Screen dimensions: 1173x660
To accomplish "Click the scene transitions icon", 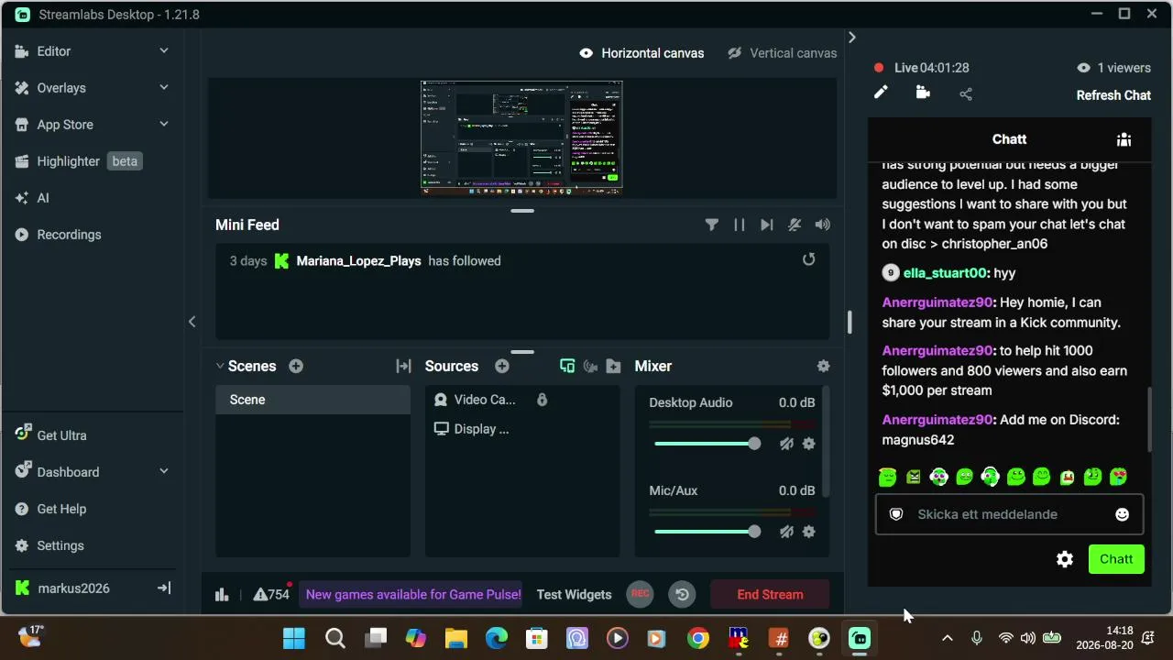I will click(x=403, y=366).
